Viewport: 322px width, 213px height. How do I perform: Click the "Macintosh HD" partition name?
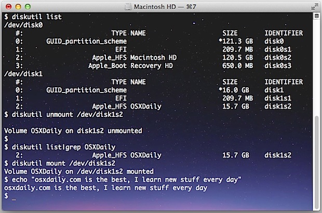pos(153,58)
